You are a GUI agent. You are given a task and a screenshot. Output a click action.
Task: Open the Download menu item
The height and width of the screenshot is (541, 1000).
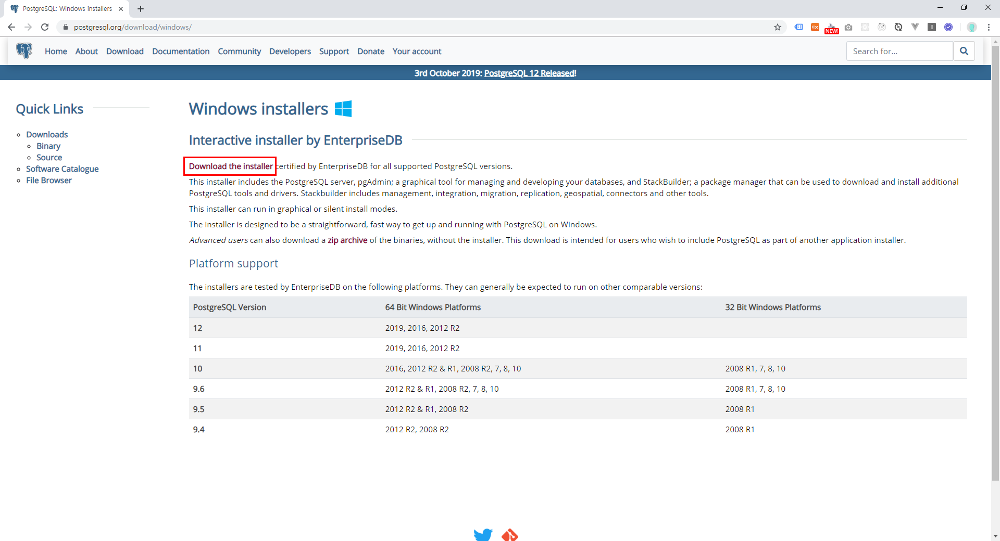pos(125,51)
